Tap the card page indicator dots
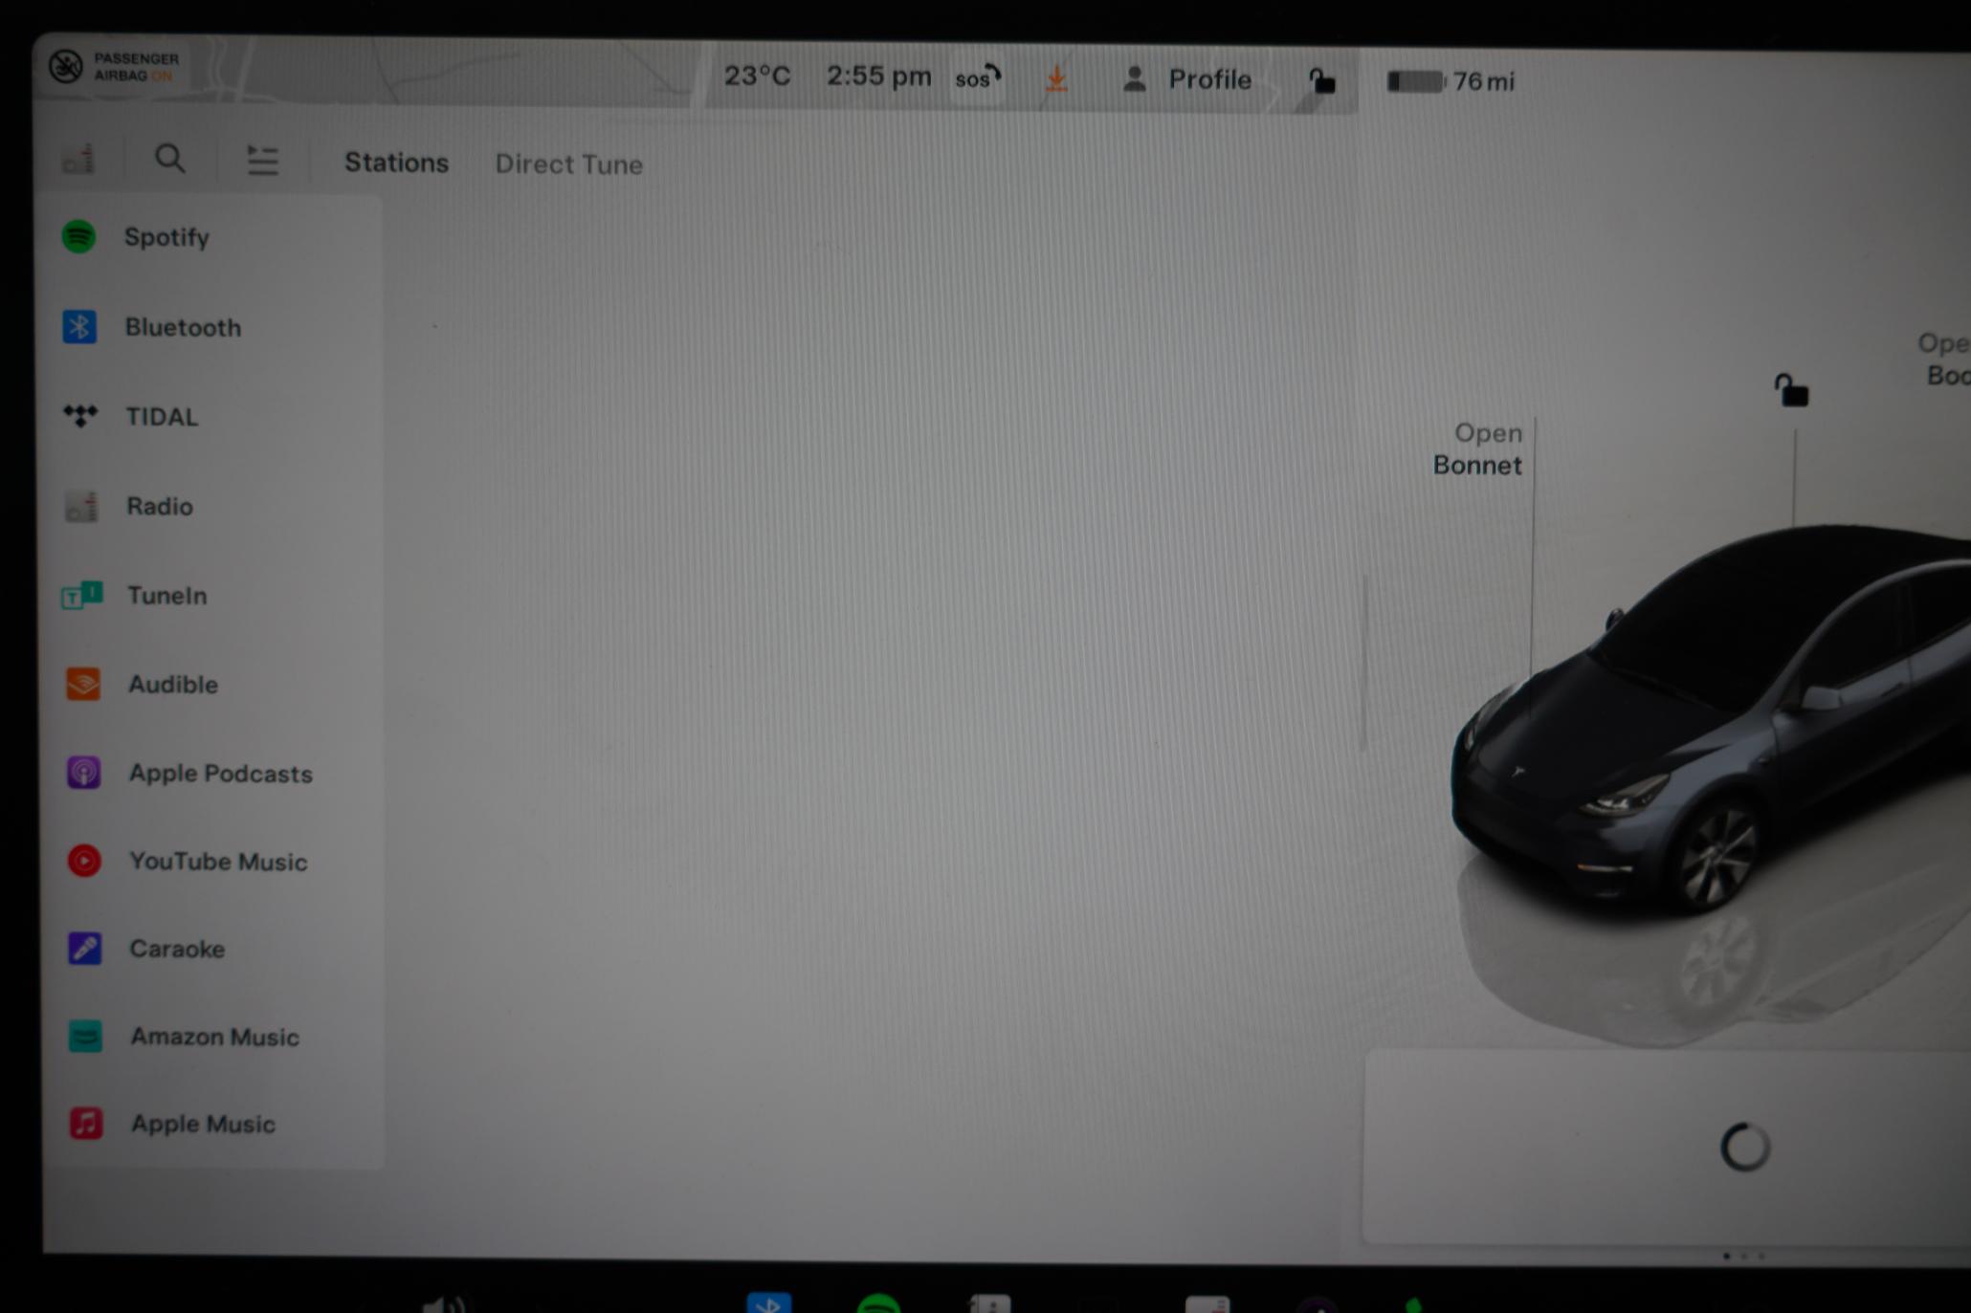 (1743, 1256)
